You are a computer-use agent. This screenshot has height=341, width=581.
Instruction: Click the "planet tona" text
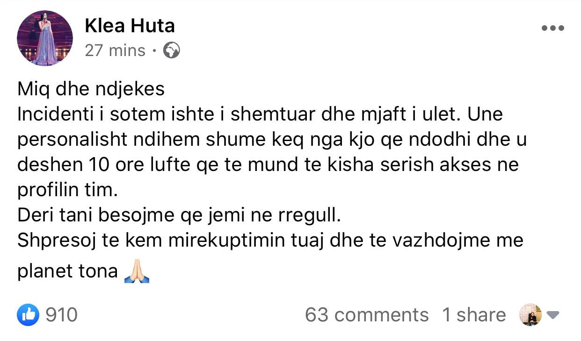coord(67,271)
